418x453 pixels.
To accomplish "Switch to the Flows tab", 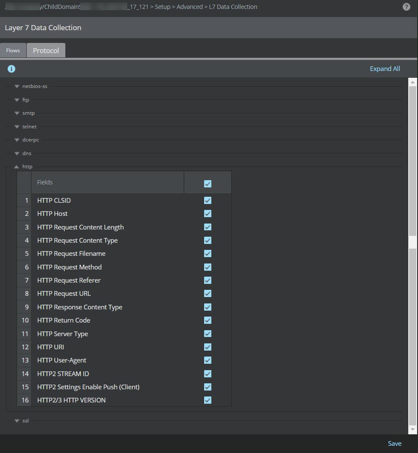I will 13,50.
